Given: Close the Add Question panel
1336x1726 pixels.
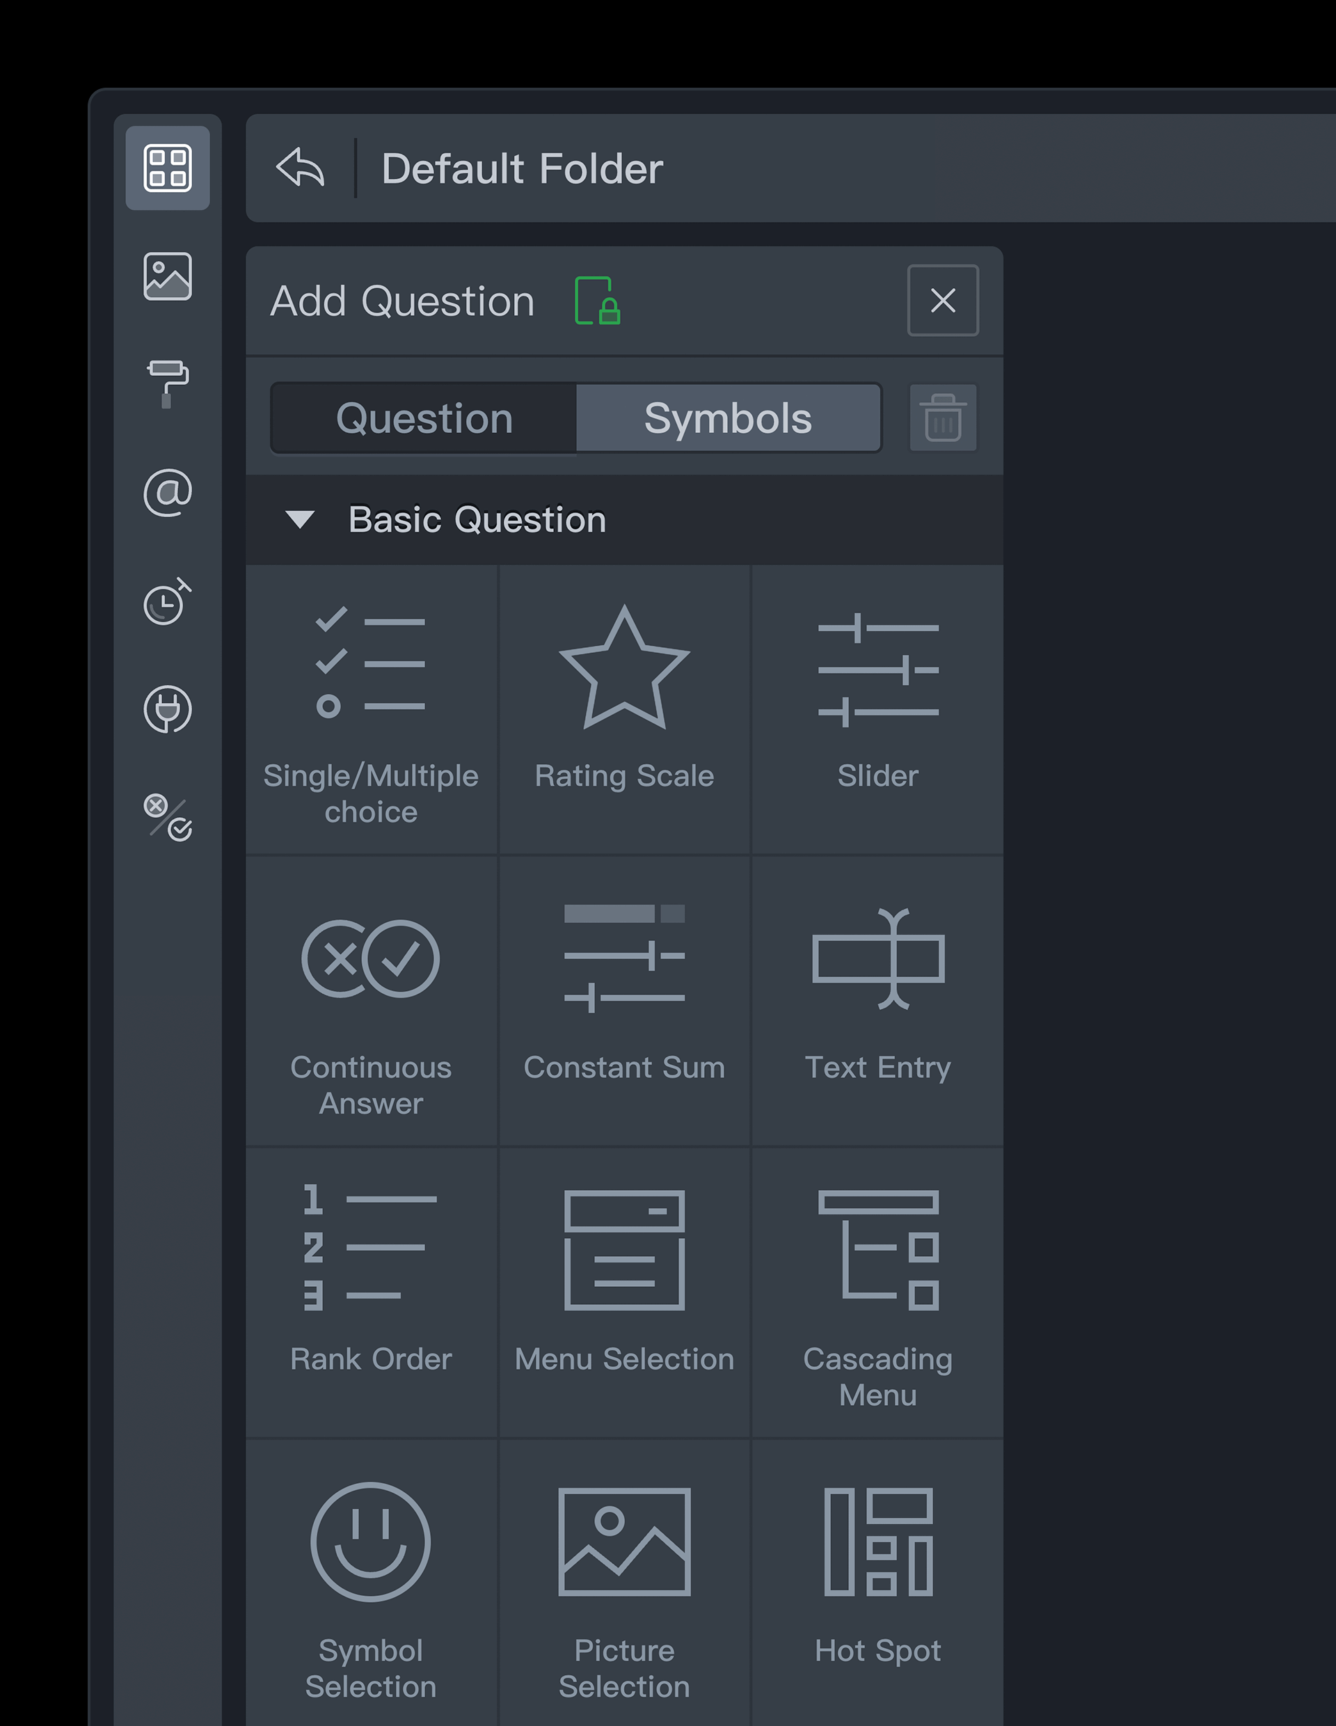Looking at the screenshot, I should pyautogui.click(x=943, y=301).
